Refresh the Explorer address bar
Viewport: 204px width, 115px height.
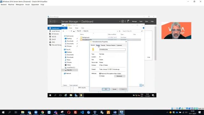(x=120, y=31)
